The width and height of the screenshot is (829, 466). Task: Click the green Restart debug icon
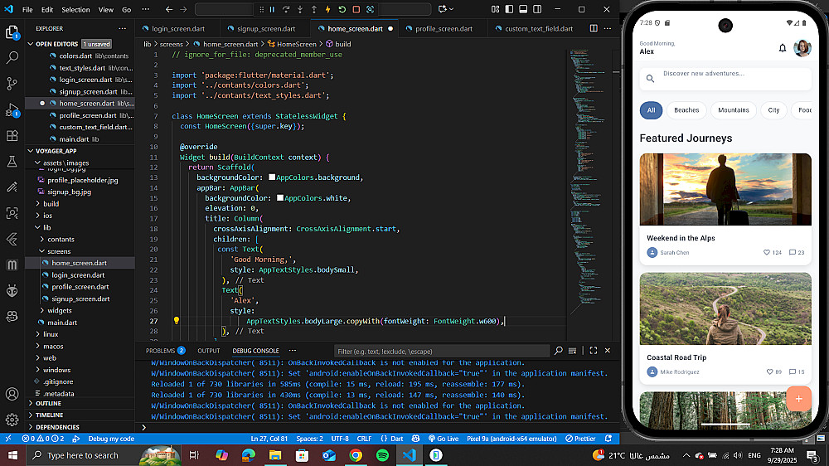(342, 10)
